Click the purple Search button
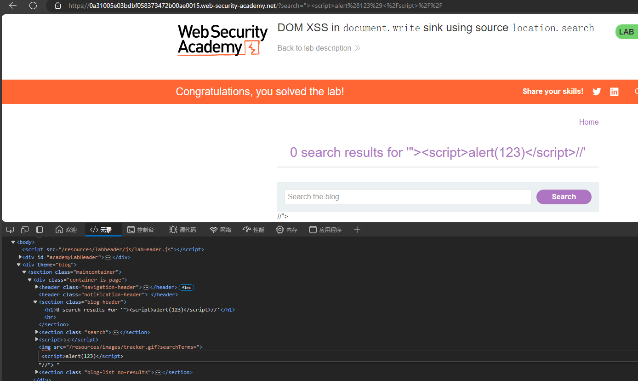Image resolution: width=638 pixels, height=381 pixels. [x=564, y=196]
